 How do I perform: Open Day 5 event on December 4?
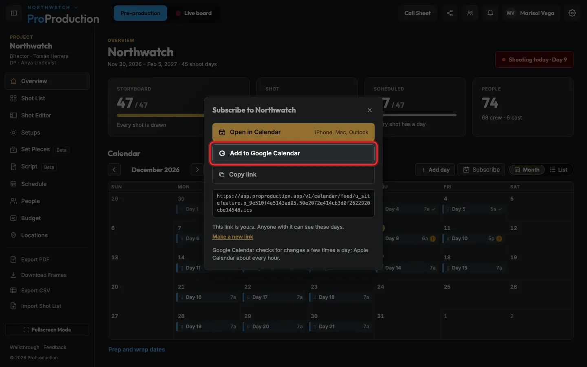tap(473, 209)
